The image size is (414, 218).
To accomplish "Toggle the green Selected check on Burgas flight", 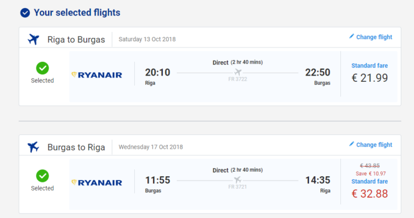I will [x=42, y=176].
